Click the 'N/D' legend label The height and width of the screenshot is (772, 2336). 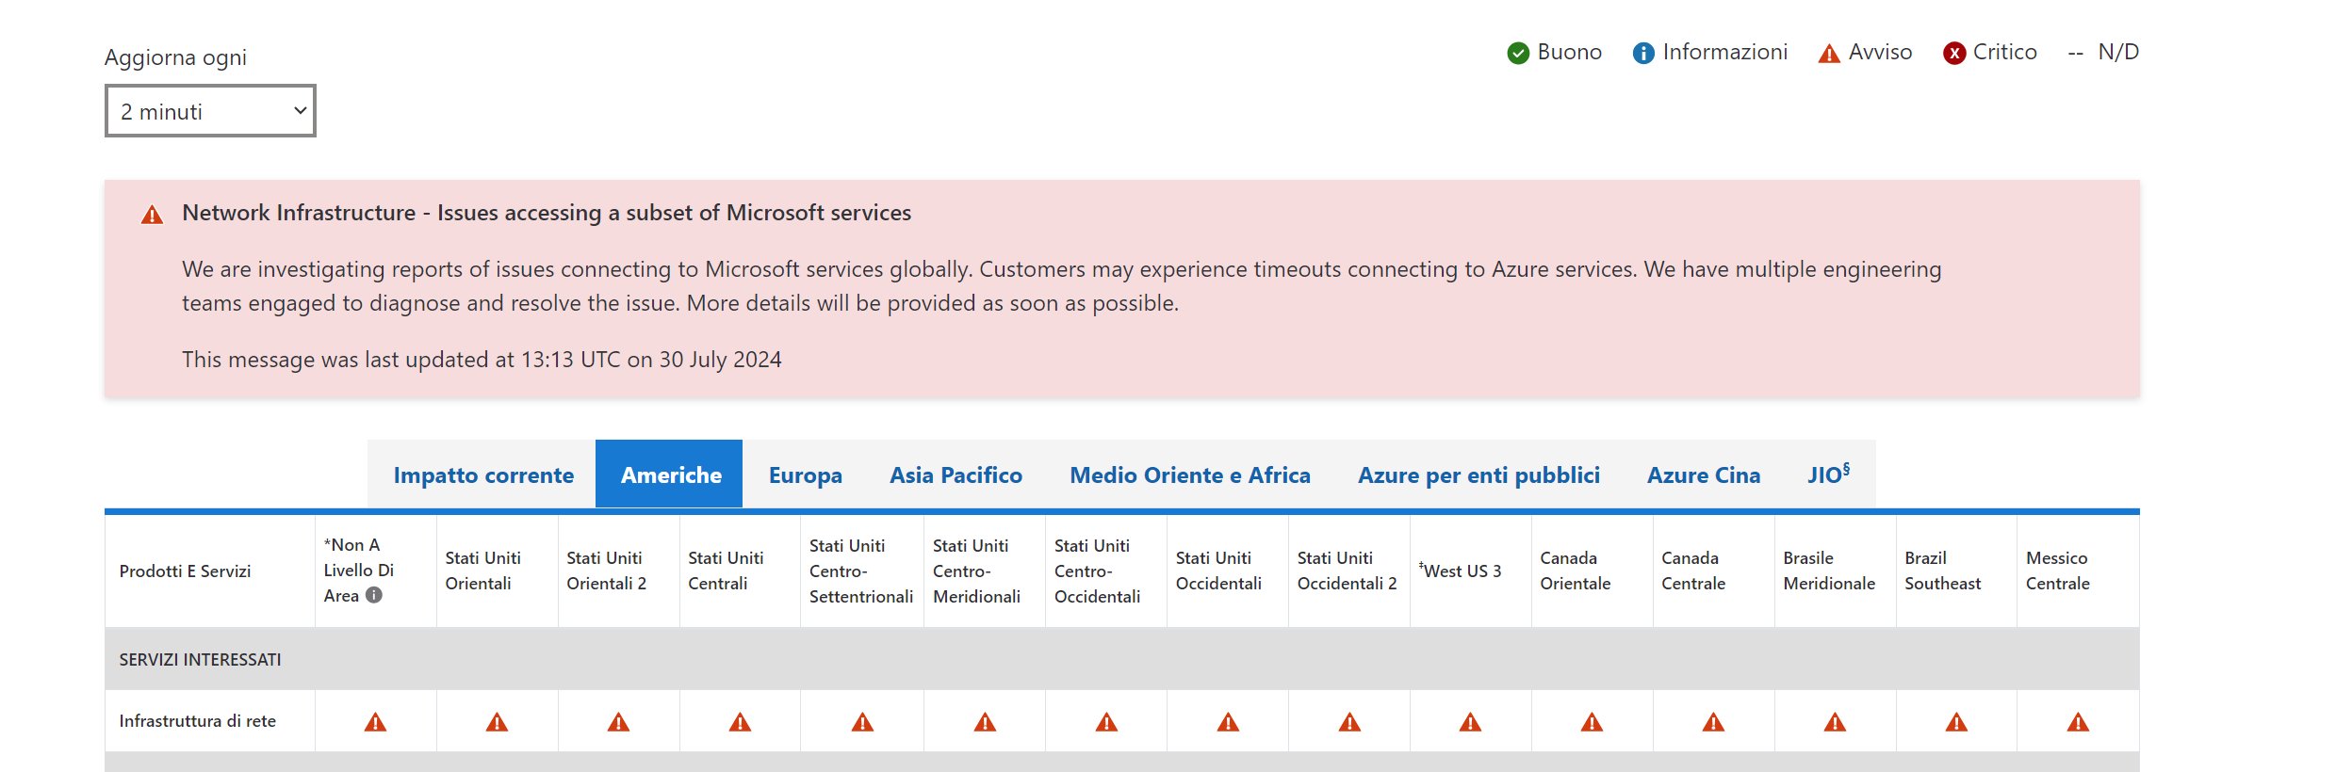2118,52
